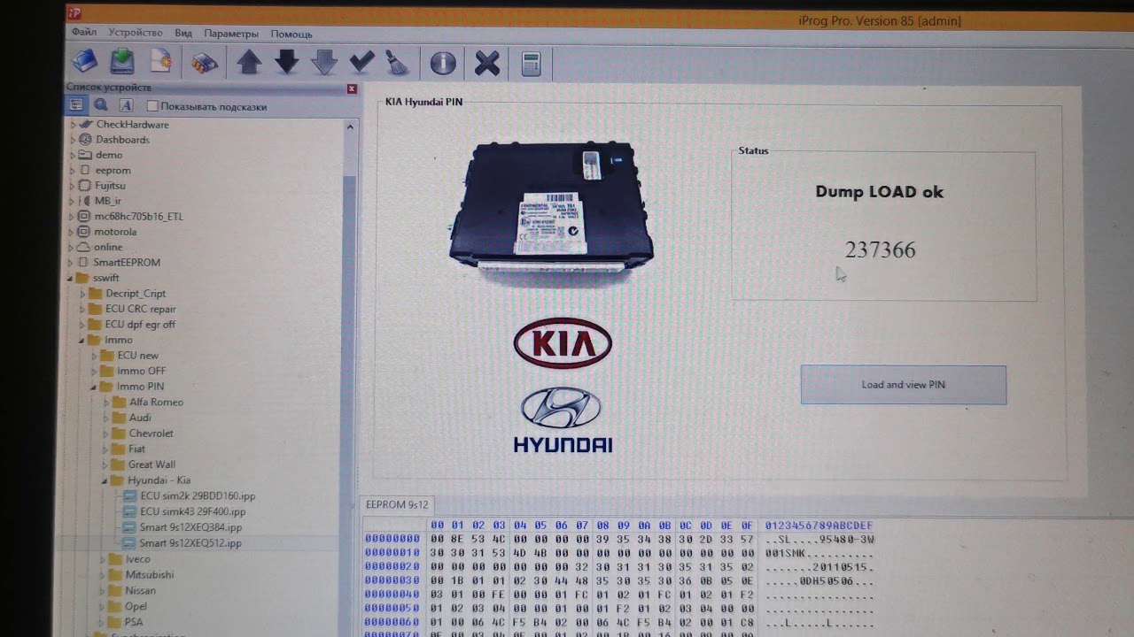1134x637 pixels.
Task: Expand the ECU CRC repair folder node
Action: (x=83, y=310)
